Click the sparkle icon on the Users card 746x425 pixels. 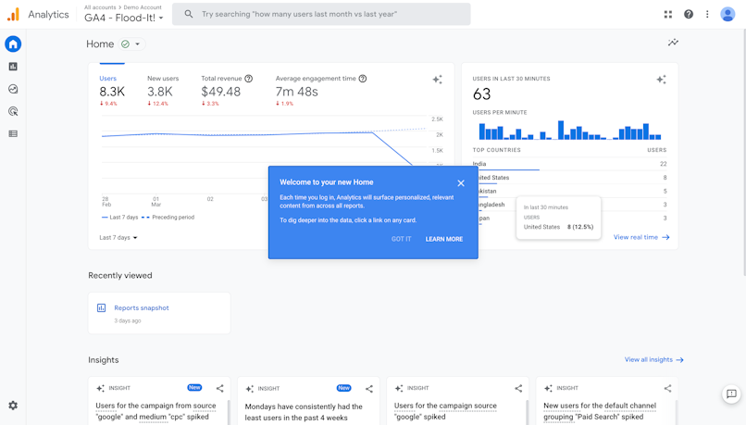tap(437, 80)
